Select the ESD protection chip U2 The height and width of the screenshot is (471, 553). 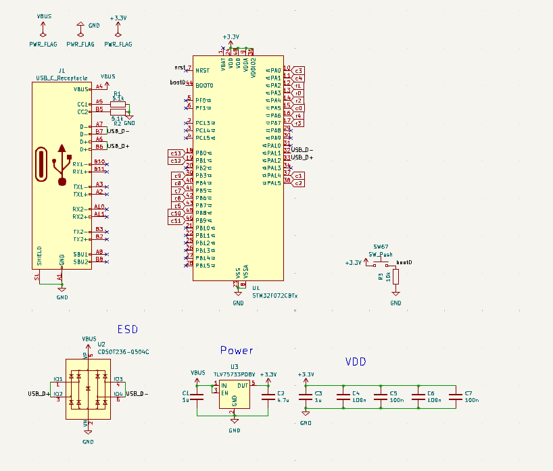89,389
